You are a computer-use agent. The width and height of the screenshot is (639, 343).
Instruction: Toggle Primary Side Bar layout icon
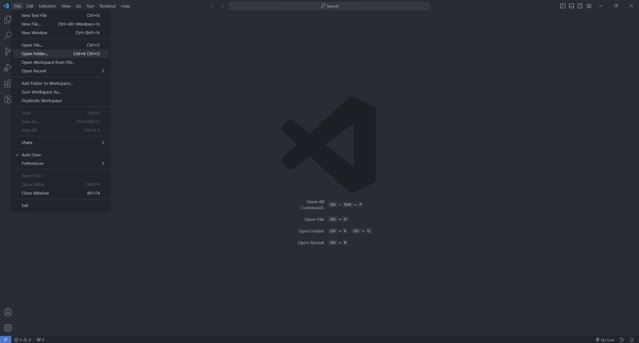coord(563,6)
